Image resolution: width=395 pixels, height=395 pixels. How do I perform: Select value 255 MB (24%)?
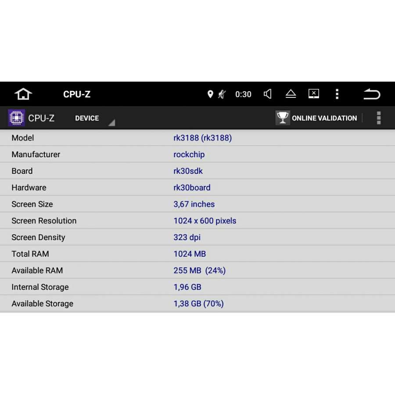[x=199, y=270]
